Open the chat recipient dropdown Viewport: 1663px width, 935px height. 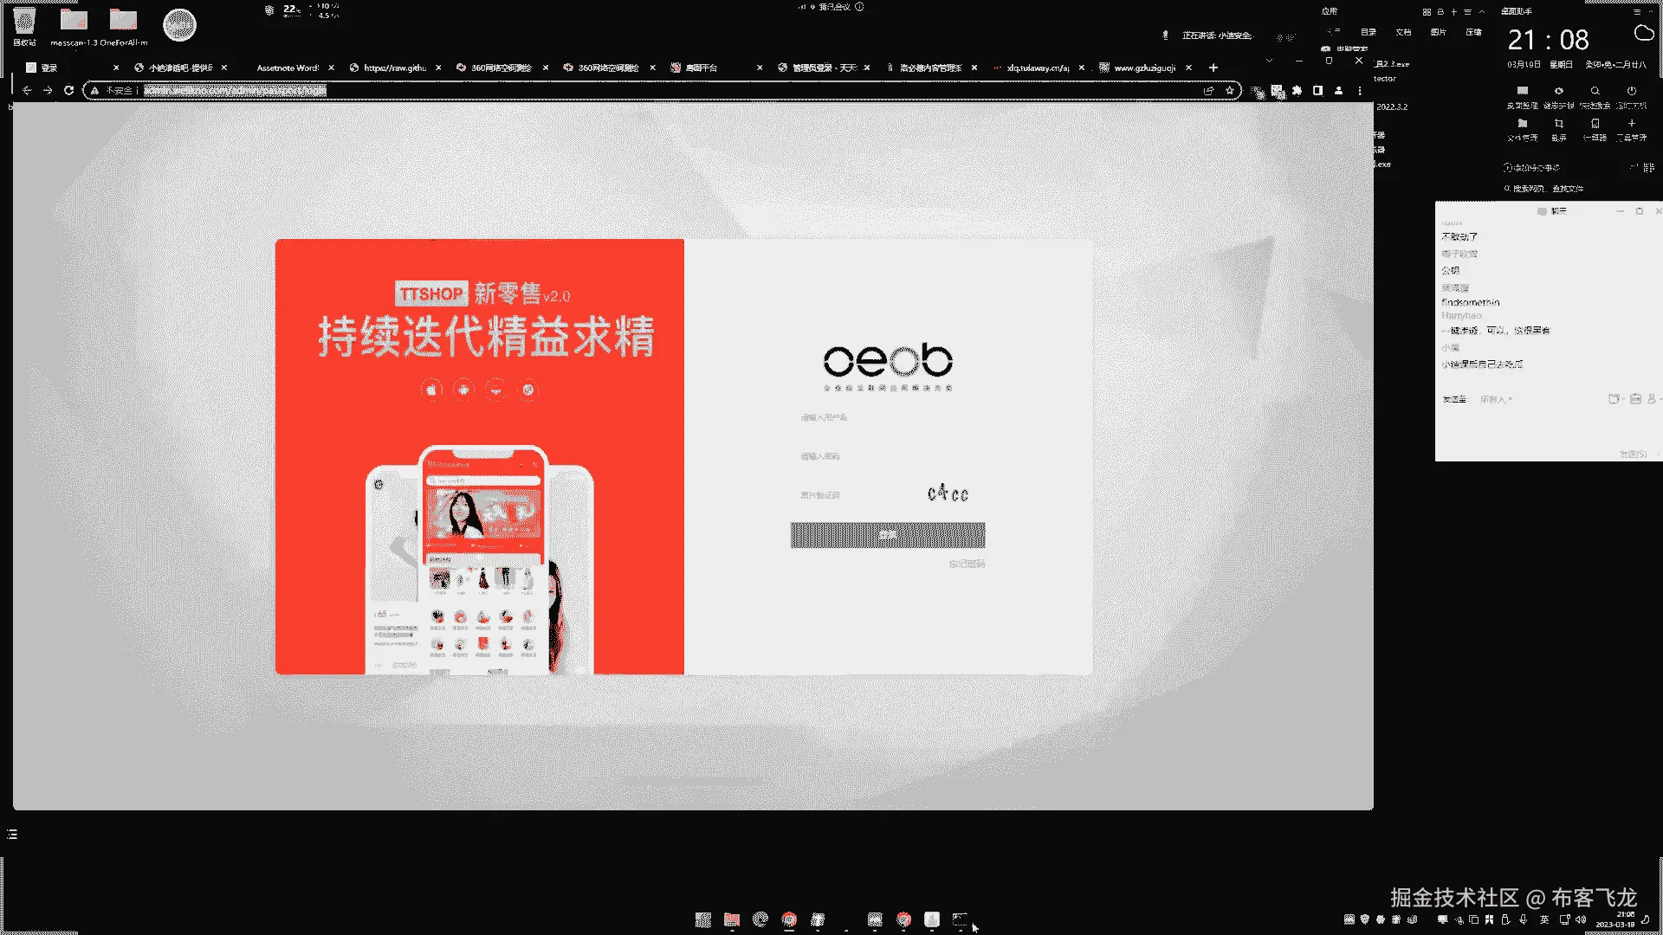click(1496, 399)
